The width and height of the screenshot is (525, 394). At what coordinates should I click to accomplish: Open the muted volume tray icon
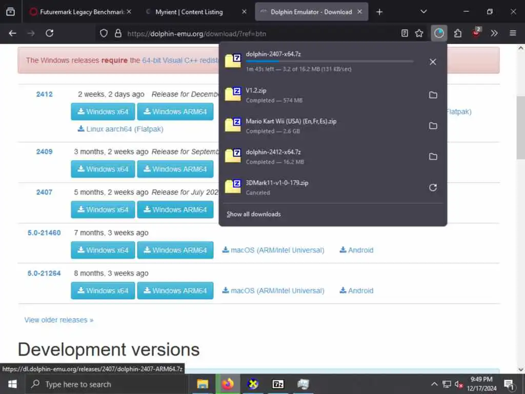[x=459, y=384]
